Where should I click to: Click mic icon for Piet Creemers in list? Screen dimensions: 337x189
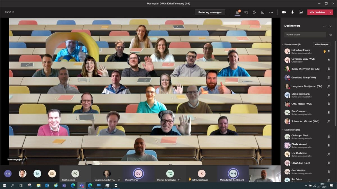pyautogui.click(x=329, y=112)
